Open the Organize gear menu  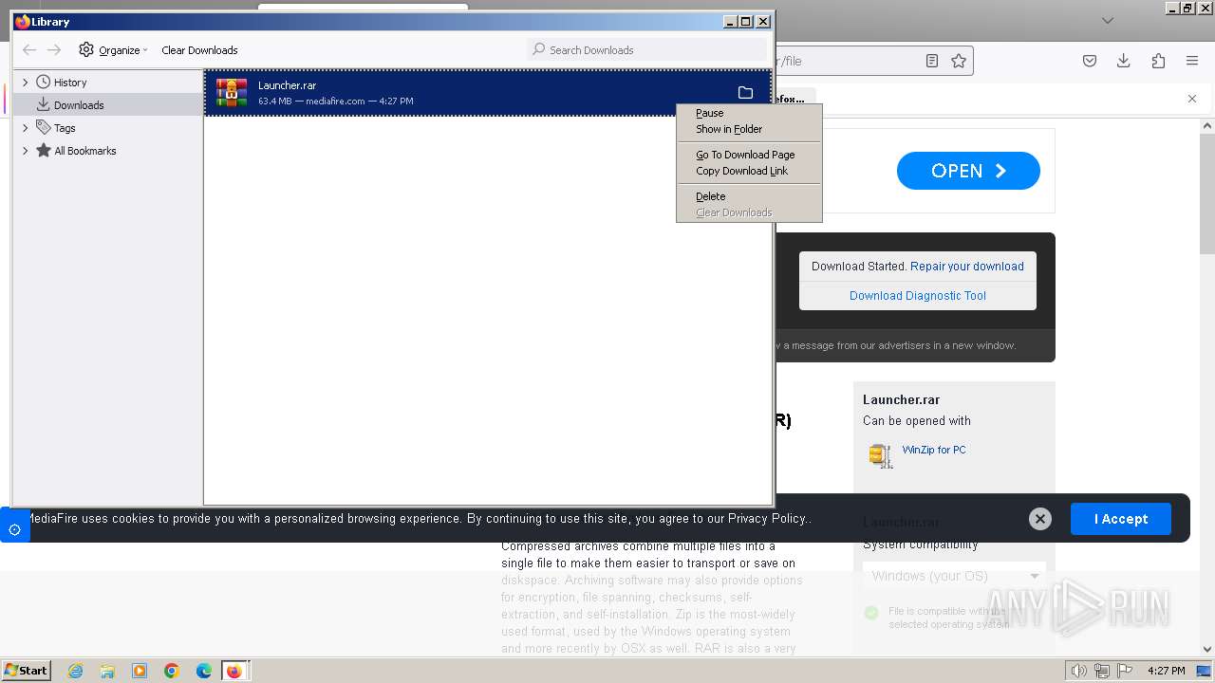click(113, 50)
